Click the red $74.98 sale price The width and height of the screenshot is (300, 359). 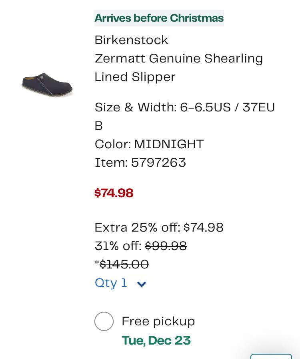[x=114, y=193]
